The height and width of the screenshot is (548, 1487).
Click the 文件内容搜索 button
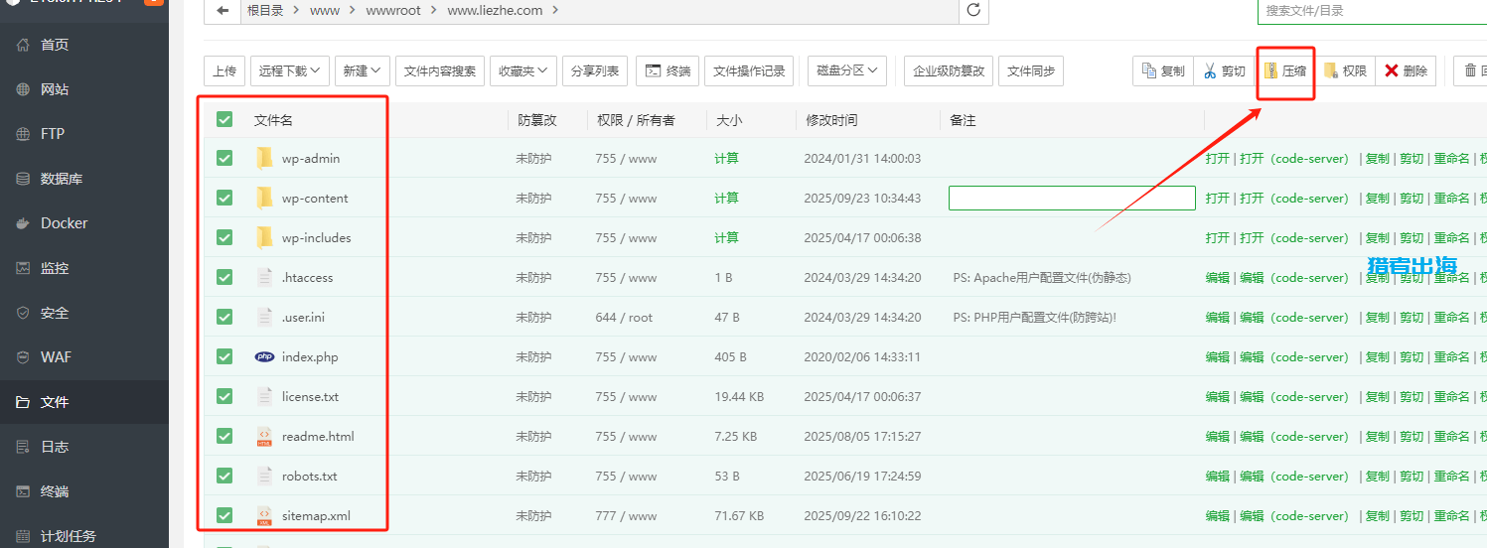440,70
